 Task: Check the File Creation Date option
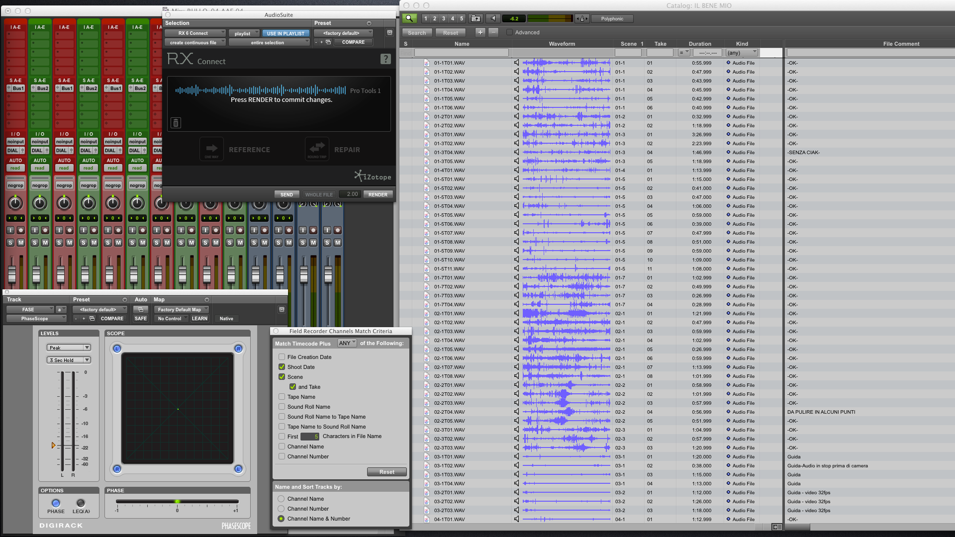(x=282, y=357)
